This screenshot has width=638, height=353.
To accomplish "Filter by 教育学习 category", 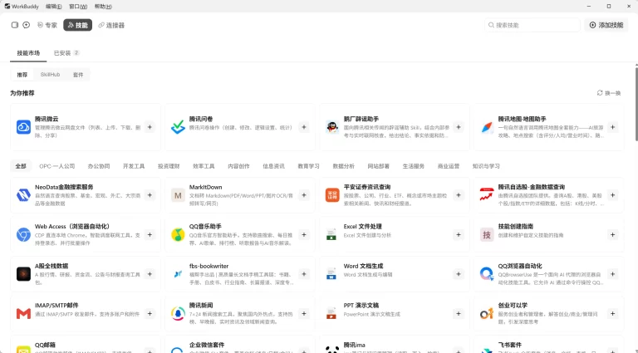I will [308, 166].
